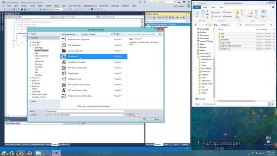Expand the Other Project Types node
The image size is (277, 156).
pos(30,94)
